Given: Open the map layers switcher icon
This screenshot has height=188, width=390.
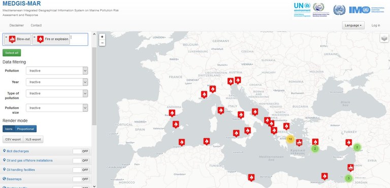Looking at the screenshot, I should [384, 38].
